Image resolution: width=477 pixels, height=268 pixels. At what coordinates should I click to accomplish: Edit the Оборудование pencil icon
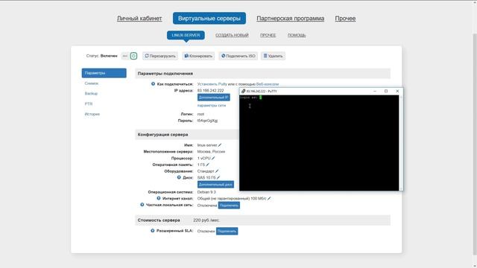click(x=217, y=171)
